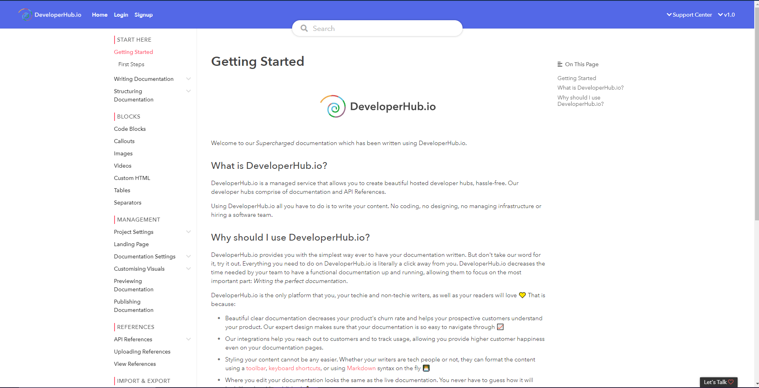Image resolution: width=759 pixels, height=388 pixels.
Task: Click the Let's Talk chat button
Action: (x=719, y=382)
